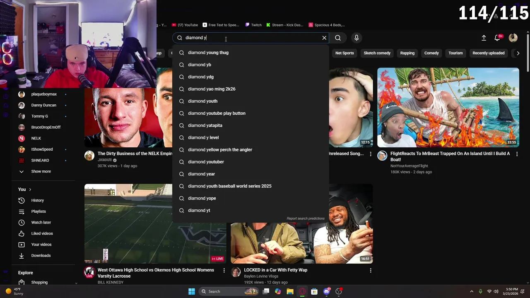Switch to 'Stream - Kick Das...' browser tab
The width and height of the screenshot is (530, 298).
(284, 25)
